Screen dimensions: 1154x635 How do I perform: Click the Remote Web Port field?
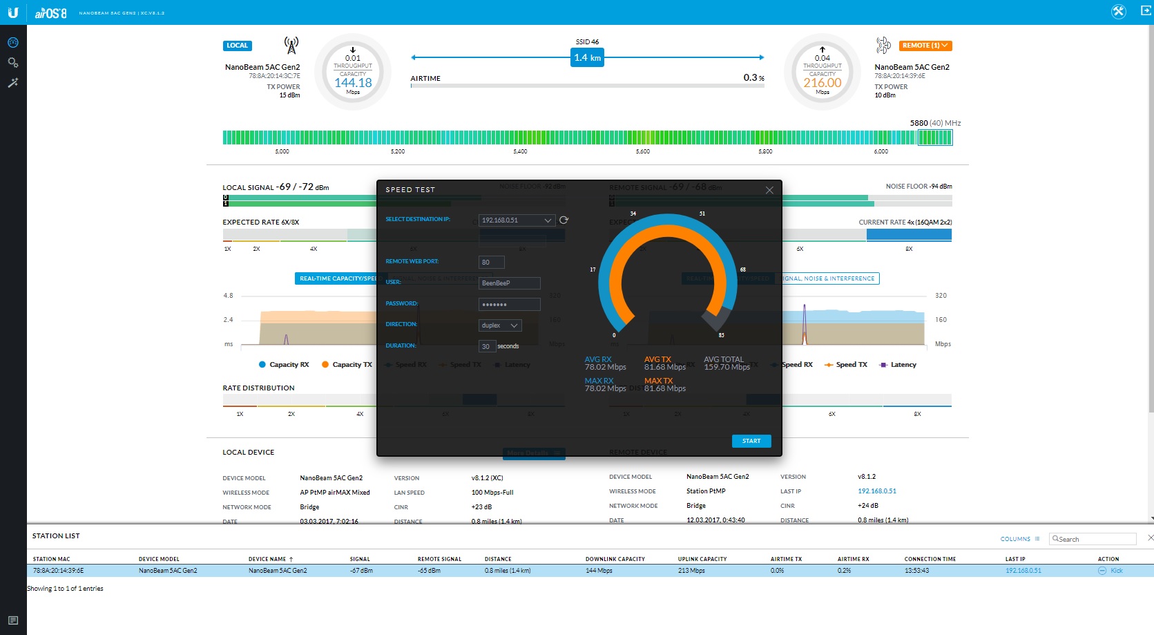pyautogui.click(x=492, y=263)
